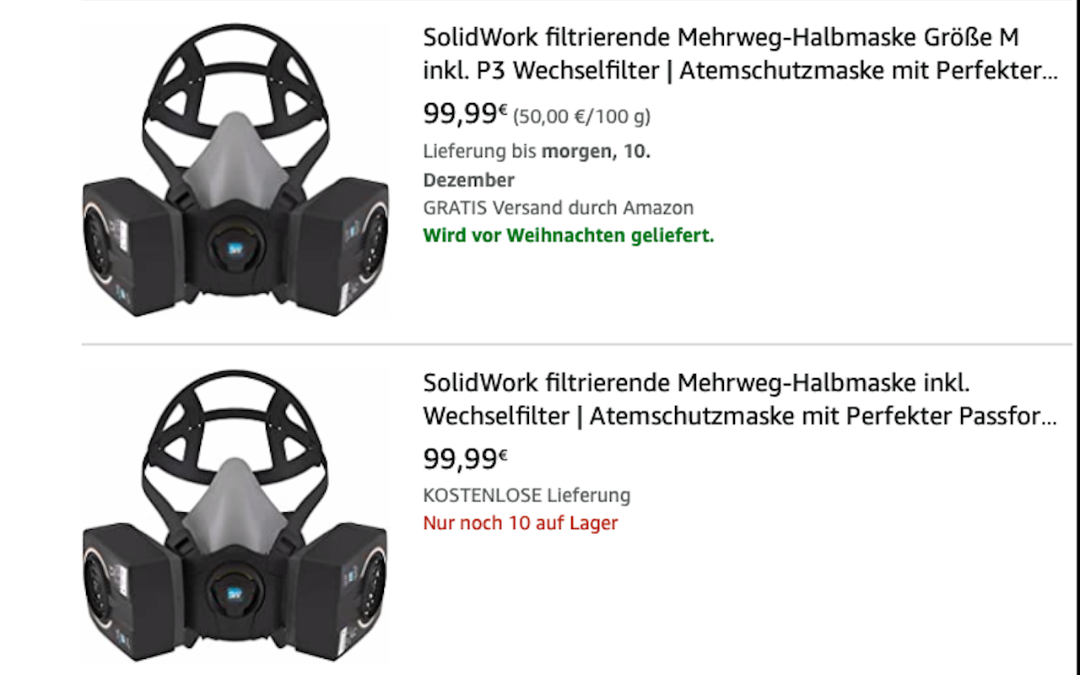Viewport: 1080px width, 675px height.
Task: Click the 'KOSTENLOSE Lieferung' shipping text
Action: (526, 495)
